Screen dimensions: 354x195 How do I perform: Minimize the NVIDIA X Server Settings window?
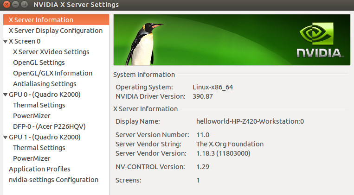[15, 4]
